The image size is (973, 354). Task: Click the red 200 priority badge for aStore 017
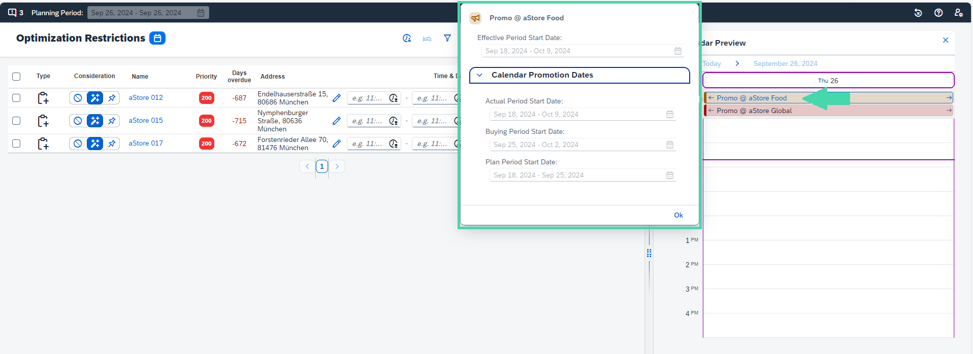click(x=206, y=144)
